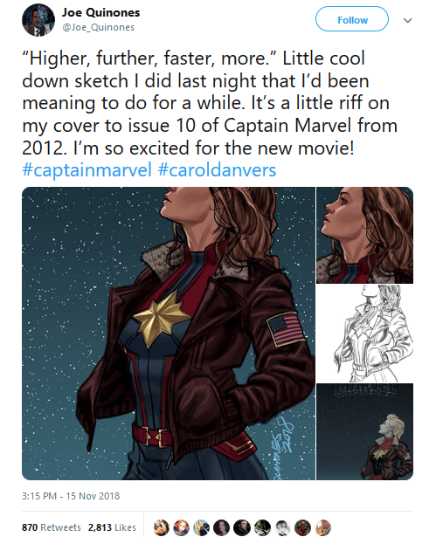The width and height of the screenshot is (436, 537).
Task: Click the fifth liker avatar icon
Action: [242, 527]
